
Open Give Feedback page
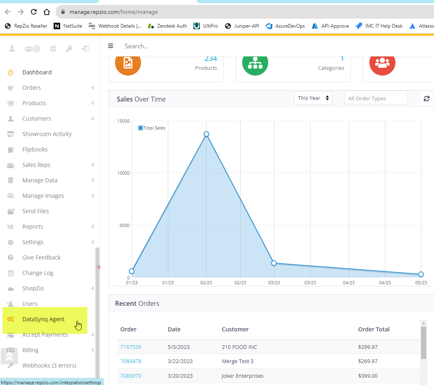[x=41, y=257]
